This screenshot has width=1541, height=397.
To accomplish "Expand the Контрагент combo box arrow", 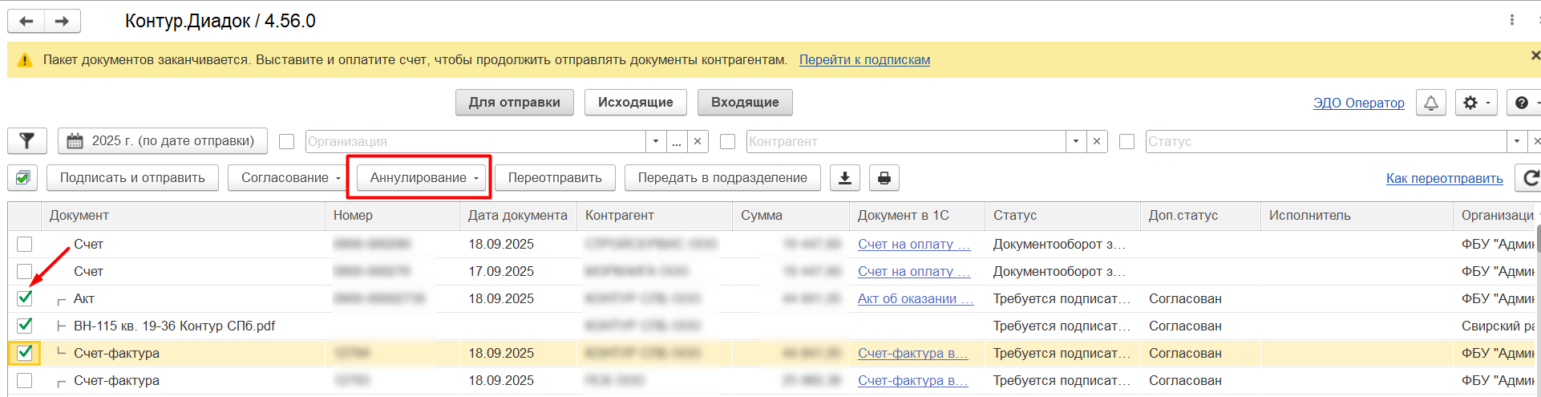I will (1076, 141).
